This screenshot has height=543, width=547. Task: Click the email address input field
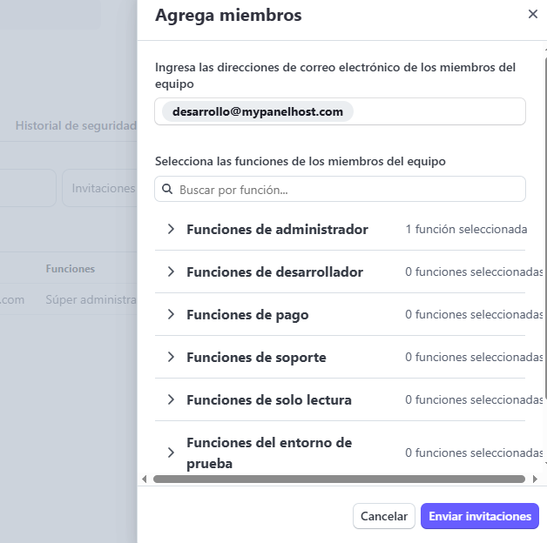(x=436, y=111)
